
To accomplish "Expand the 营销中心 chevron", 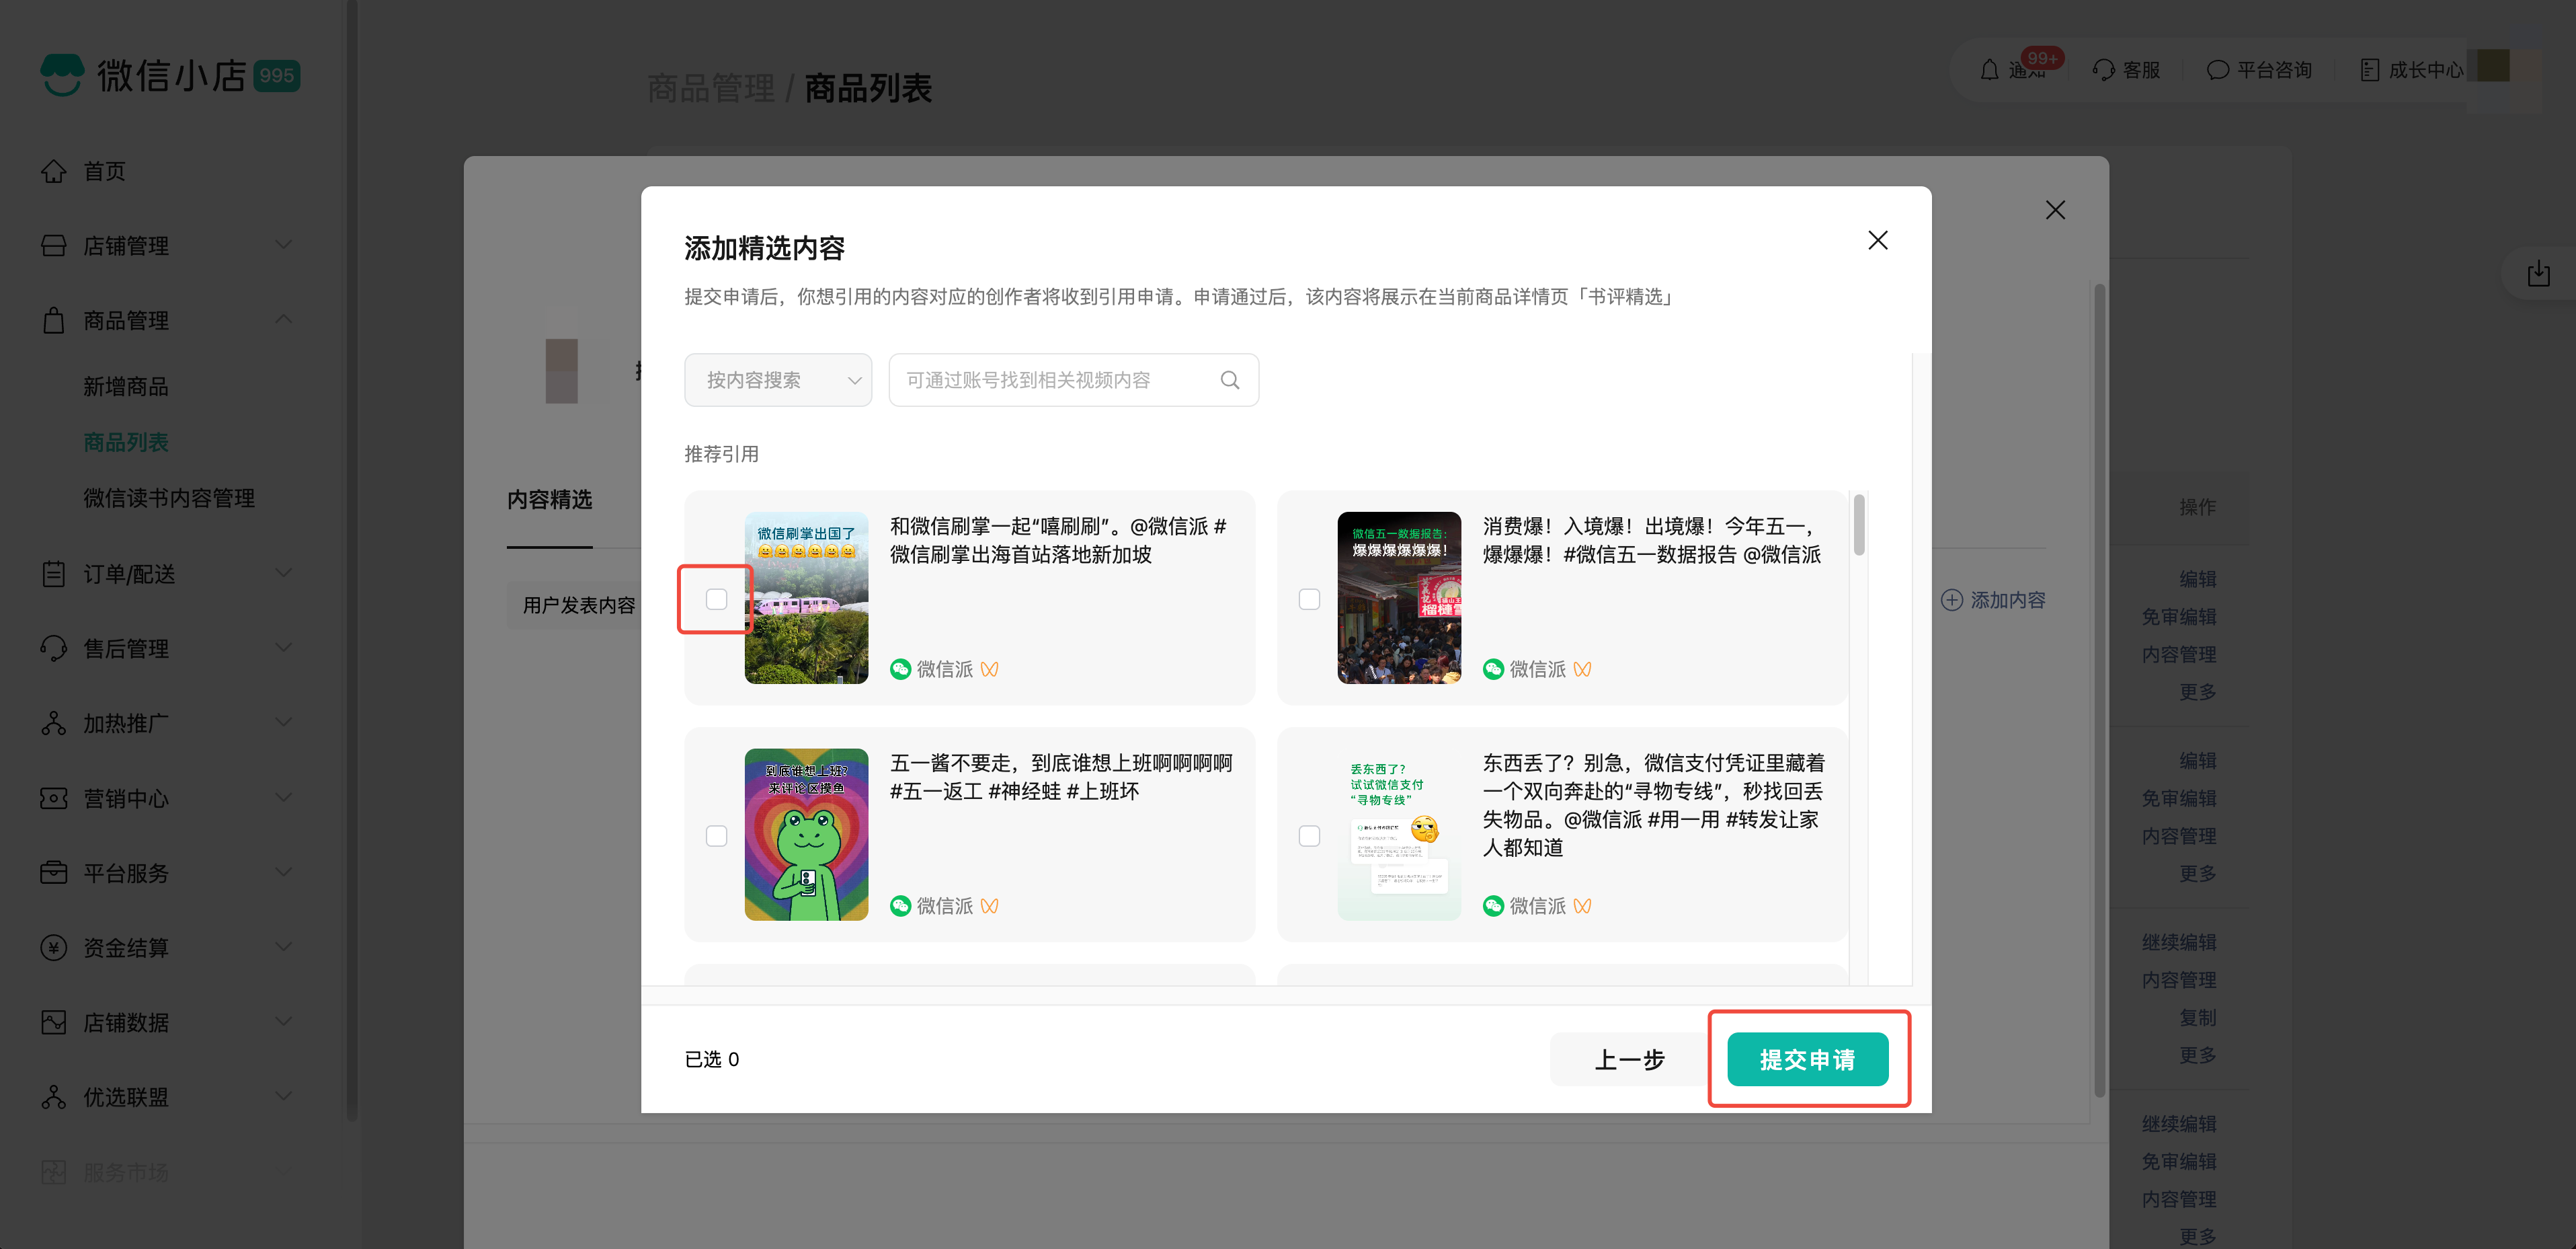I will click(284, 798).
